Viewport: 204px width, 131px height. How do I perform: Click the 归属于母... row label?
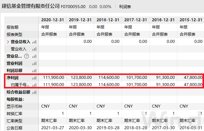tap(20, 85)
